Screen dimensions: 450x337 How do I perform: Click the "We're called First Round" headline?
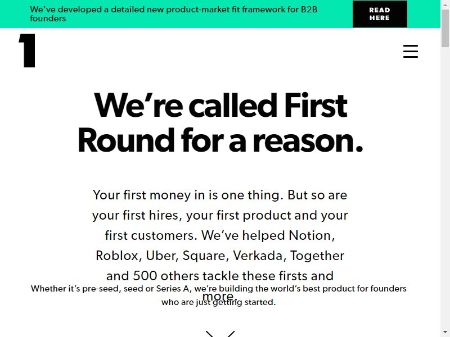(x=220, y=122)
